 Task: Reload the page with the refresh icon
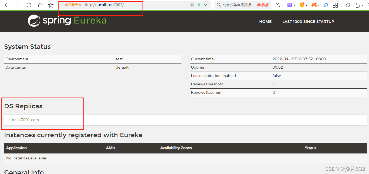(29, 5)
